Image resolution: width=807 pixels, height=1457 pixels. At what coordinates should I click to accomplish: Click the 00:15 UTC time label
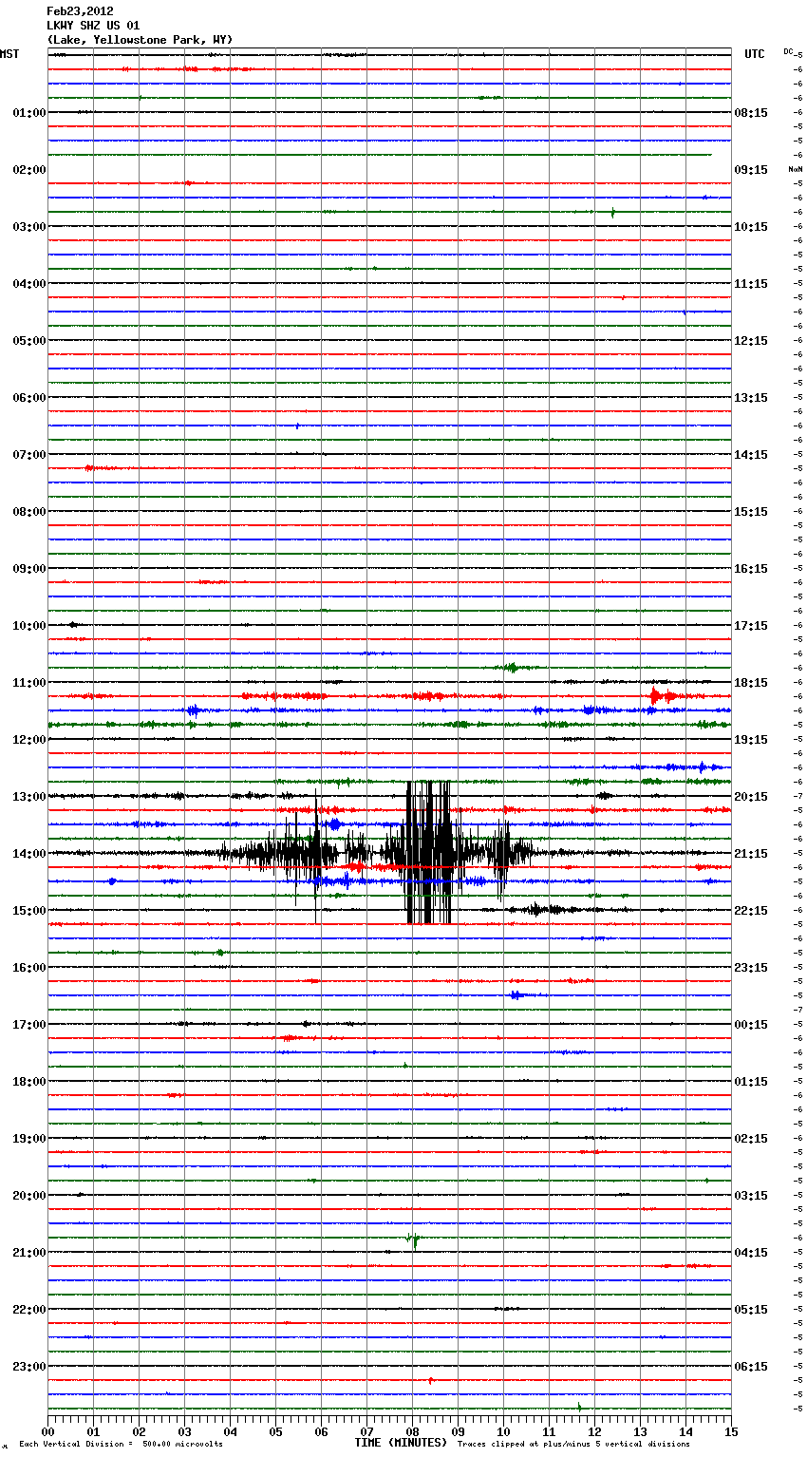[751, 1025]
